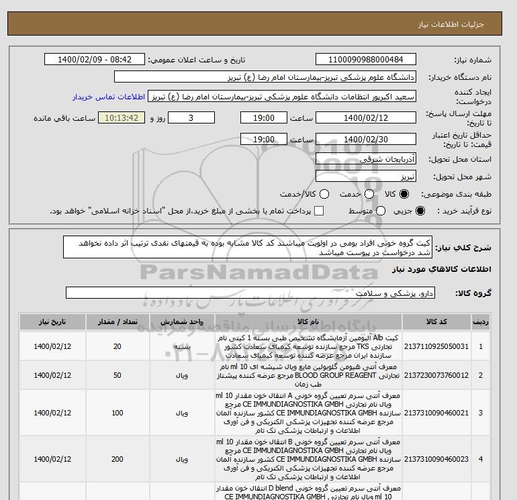
Task: Click the blood group A antiserum description
Action: coord(308,413)
